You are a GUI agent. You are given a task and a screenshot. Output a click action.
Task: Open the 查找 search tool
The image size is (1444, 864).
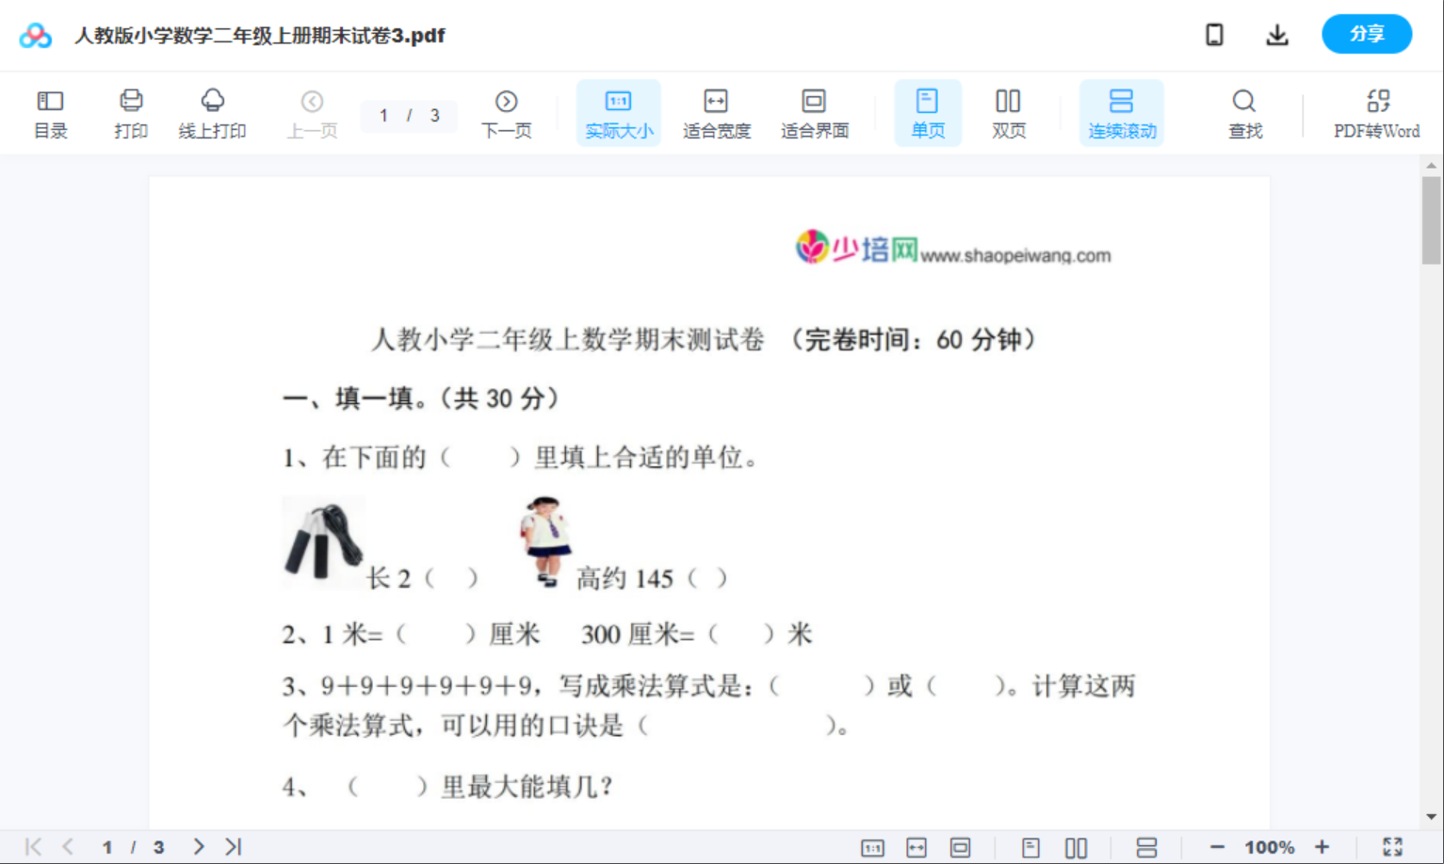point(1244,112)
